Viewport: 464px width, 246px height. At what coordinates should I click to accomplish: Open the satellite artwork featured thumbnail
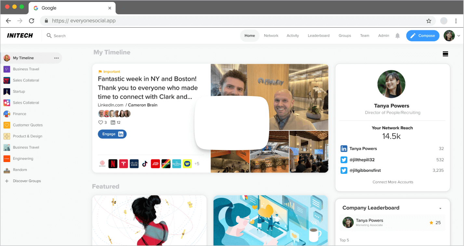pyautogui.click(x=149, y=220)
